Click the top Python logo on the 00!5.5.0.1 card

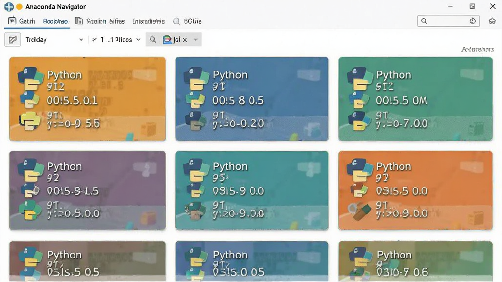[x=30, y=78]
